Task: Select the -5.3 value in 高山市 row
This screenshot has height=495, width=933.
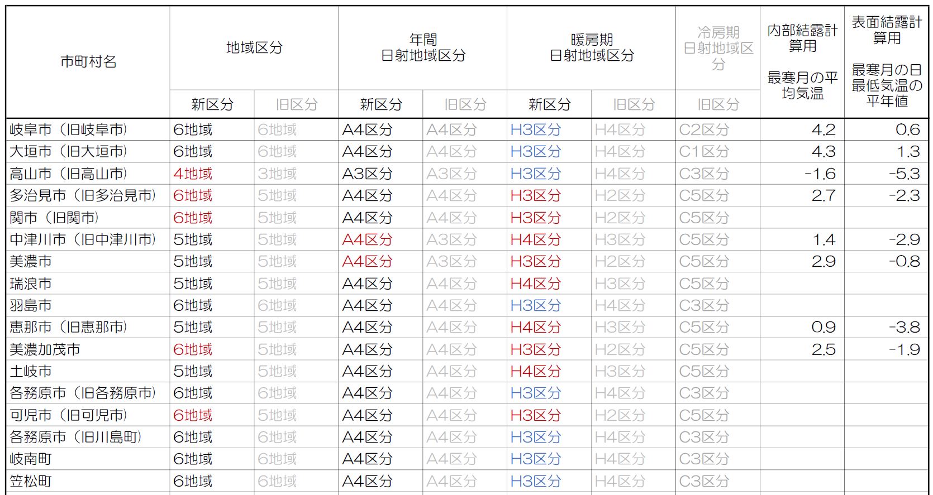Action: (904, 174)
